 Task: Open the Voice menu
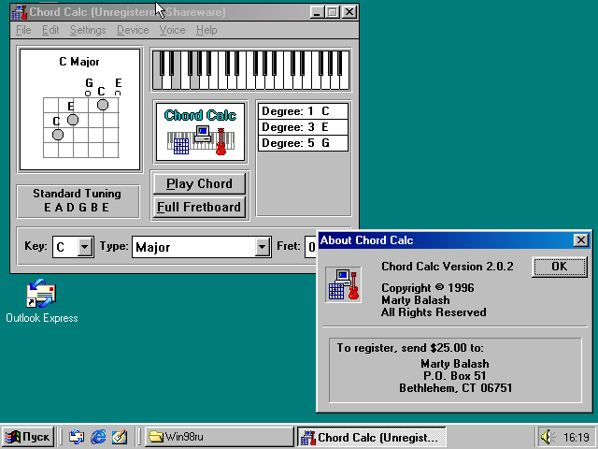coord(172,30)
